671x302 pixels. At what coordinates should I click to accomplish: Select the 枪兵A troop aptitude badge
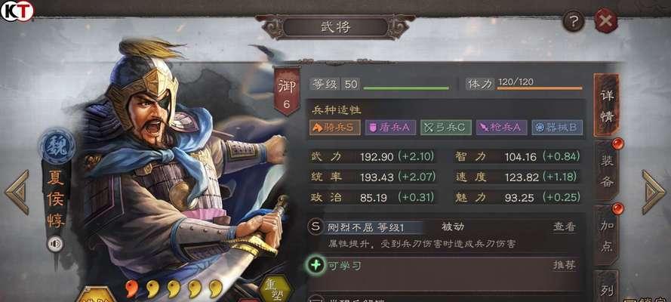tap(501, 128)
